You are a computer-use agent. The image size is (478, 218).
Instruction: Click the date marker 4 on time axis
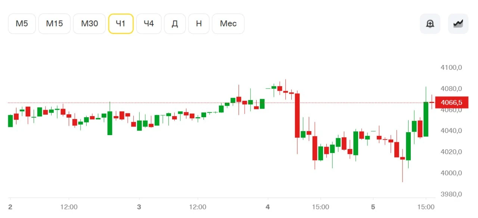coord(267,207)
